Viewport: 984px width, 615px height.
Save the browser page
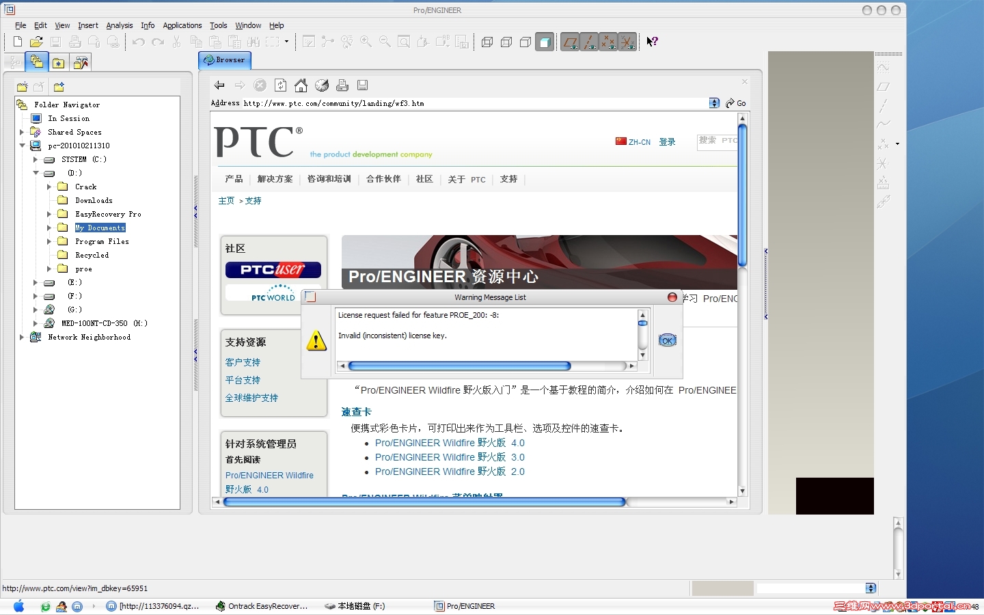[x=363, y=85]
